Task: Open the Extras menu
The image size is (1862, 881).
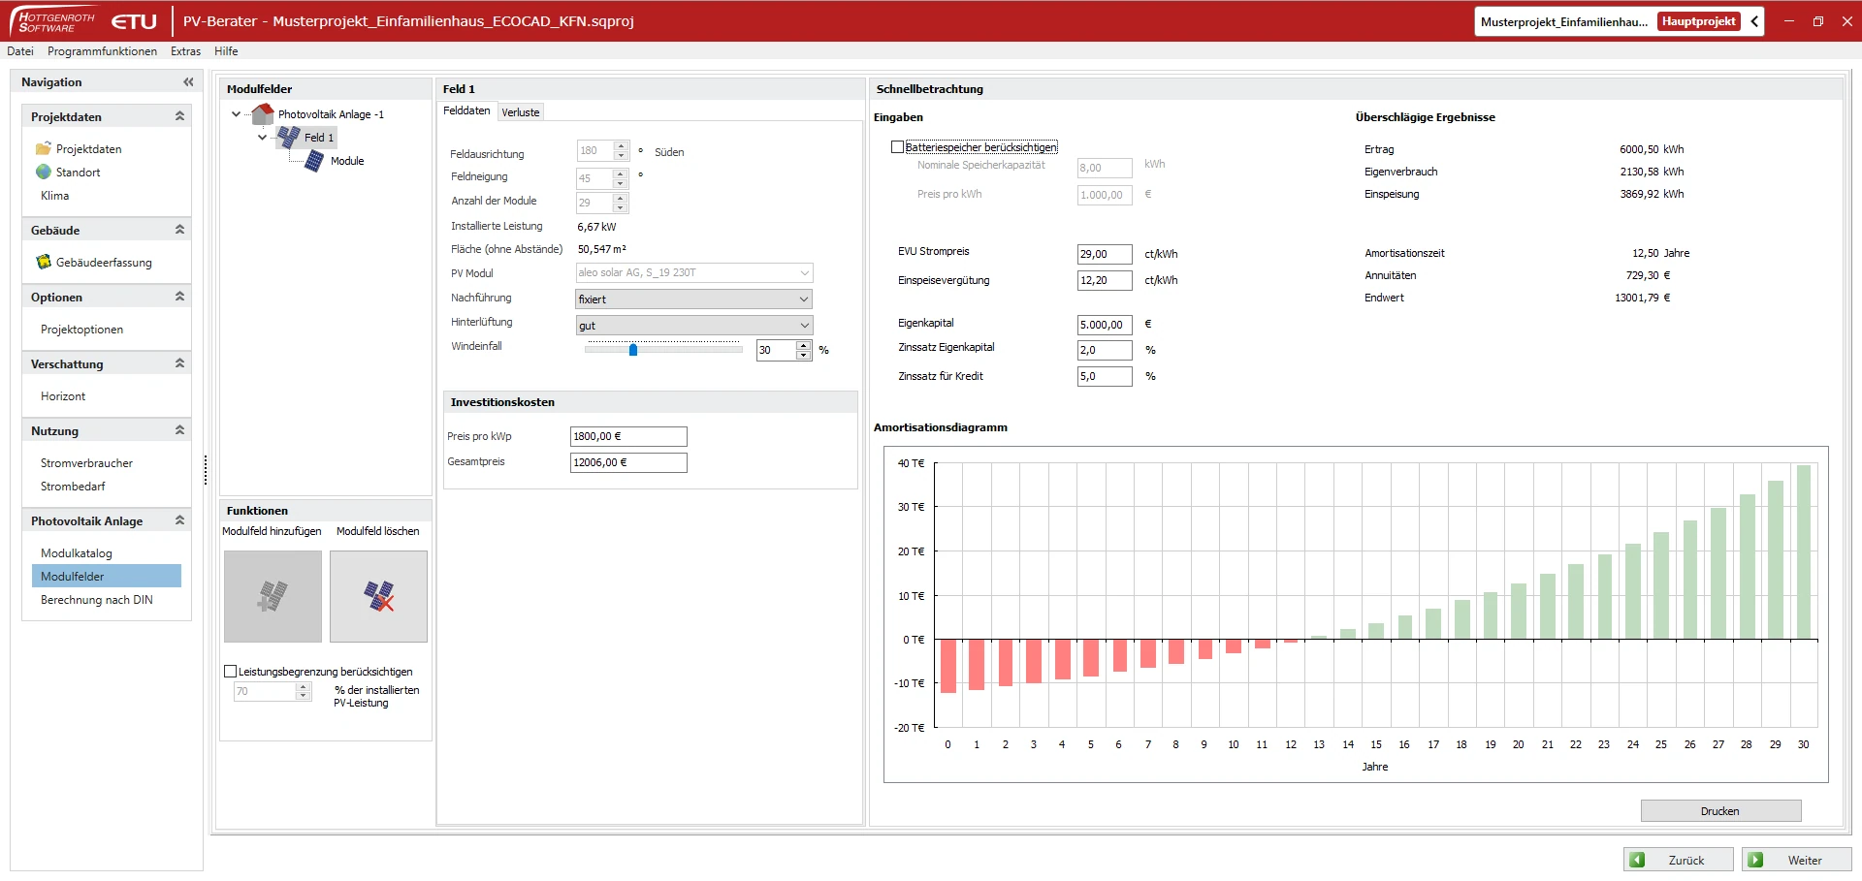Action: tap(185, 51)
